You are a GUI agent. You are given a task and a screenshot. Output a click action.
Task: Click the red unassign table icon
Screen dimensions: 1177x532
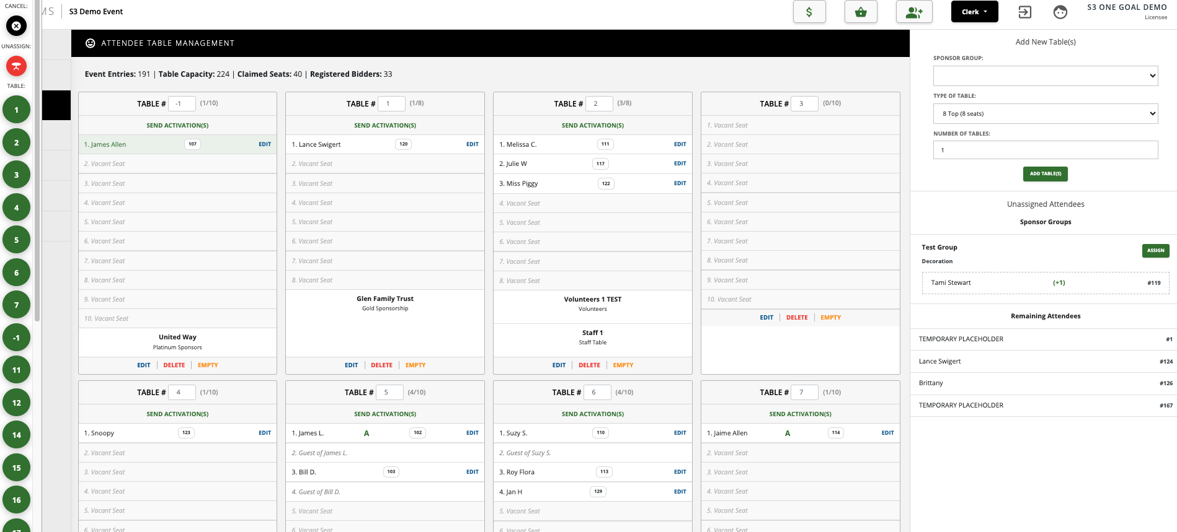[16, 66]
